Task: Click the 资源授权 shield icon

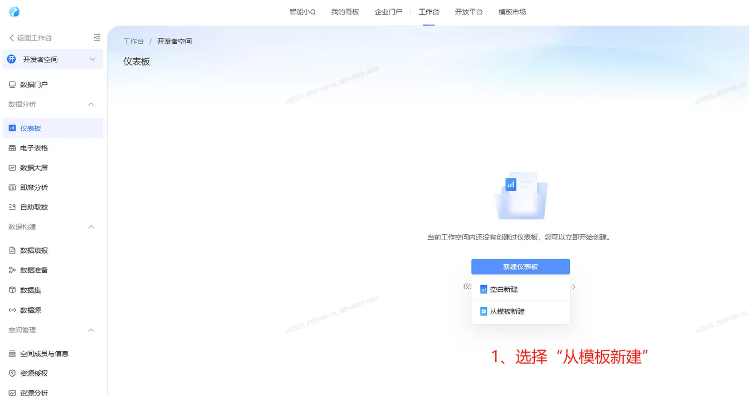Action: [12, 373]
